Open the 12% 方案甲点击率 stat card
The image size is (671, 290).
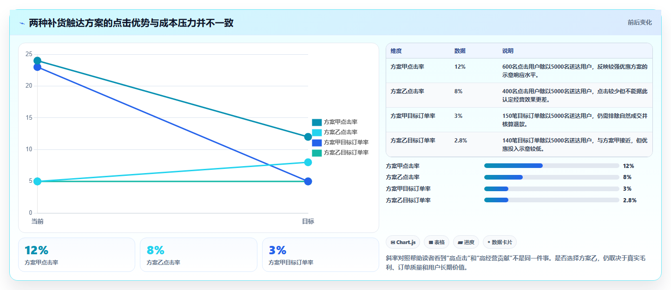click(77, 255)
